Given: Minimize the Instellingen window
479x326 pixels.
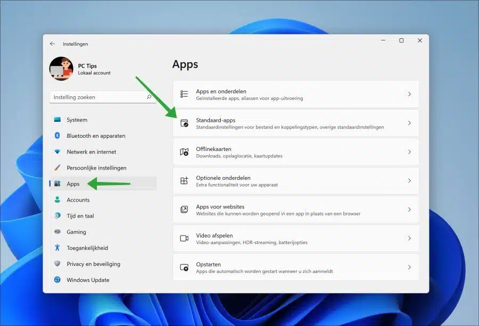Looking at the screenshot, I should (383, 40).
